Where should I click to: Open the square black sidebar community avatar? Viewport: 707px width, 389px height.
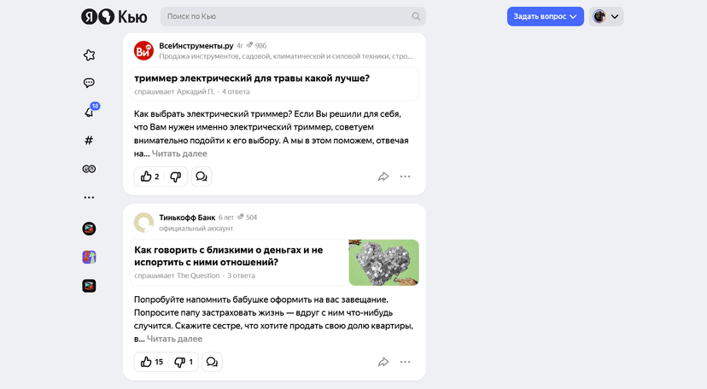(90, 286)
